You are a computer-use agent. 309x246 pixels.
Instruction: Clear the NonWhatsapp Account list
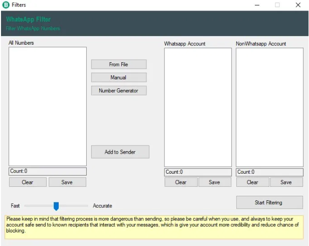click(x=253, y=182)
